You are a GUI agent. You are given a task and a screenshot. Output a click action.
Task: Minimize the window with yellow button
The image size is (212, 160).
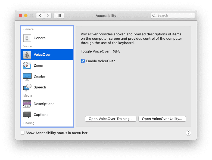point(26,16)
